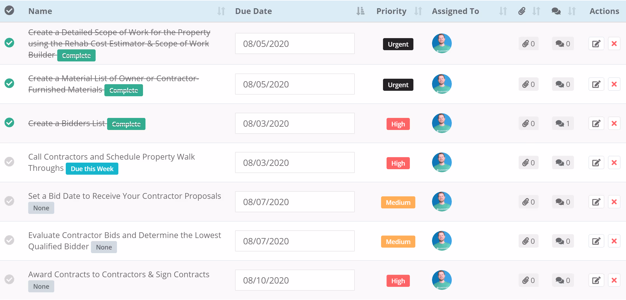Click the due date field for 'Set a Bid Date'
This screenshot has width=626, height=300.
click(x=295, y=202)
